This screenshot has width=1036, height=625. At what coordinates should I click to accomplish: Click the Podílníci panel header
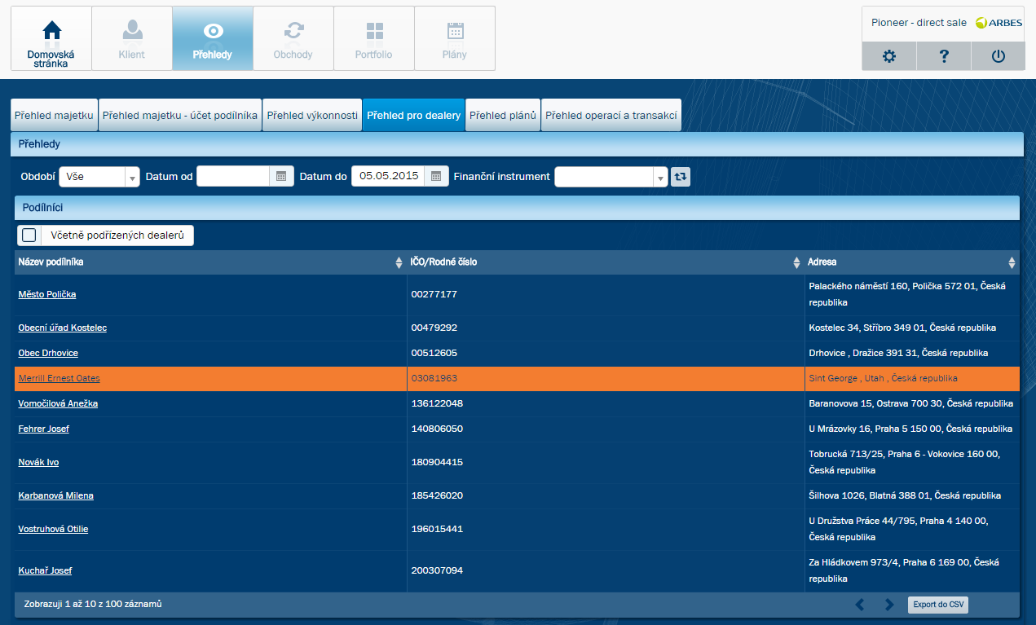pyautogui.click(x=517, y=208)
